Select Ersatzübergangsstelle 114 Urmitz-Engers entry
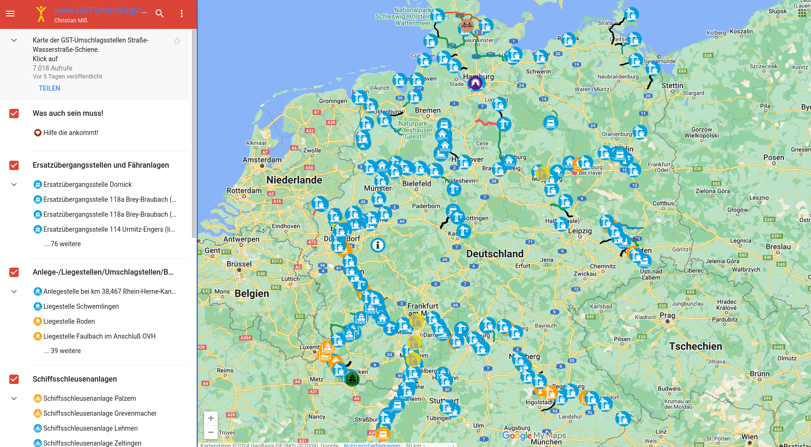Viewport: 811px width, 447px height. [109, 229]
